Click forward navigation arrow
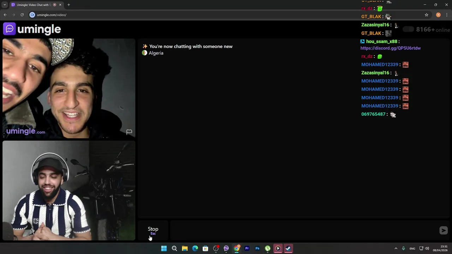The height and width of the screenshot is (254, 452). click(x=13, y=15)
